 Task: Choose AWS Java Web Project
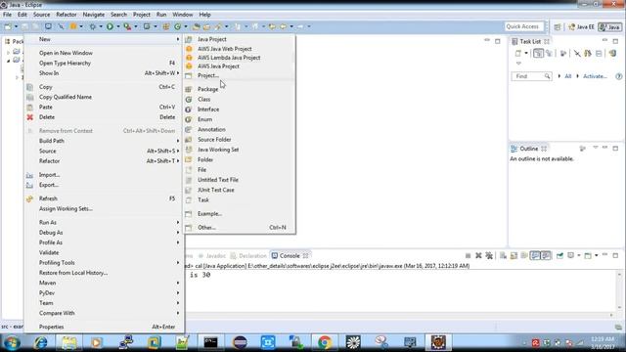239,49
